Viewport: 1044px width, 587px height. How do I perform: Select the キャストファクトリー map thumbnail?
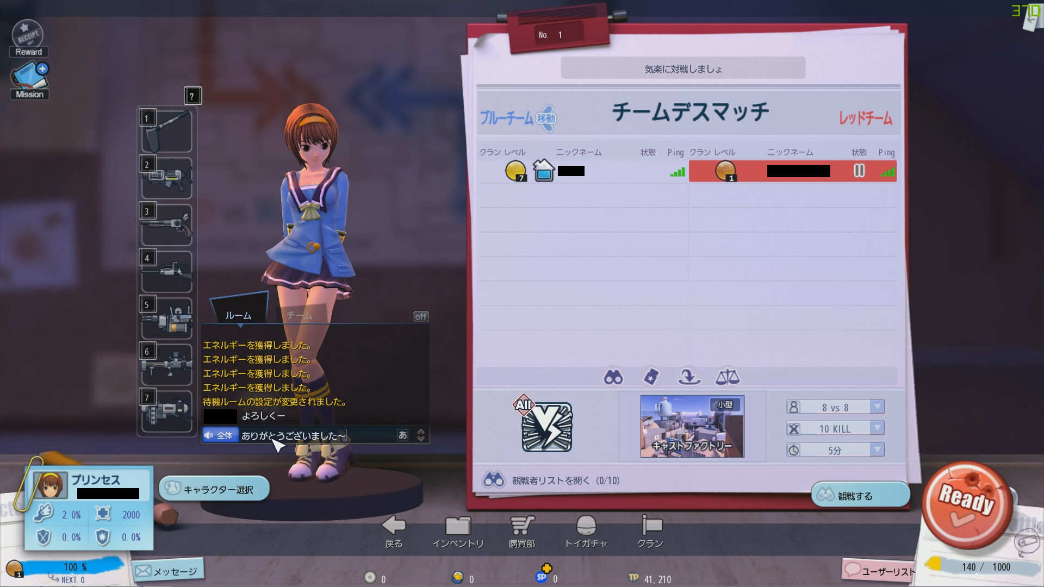(x=692, y=426)
